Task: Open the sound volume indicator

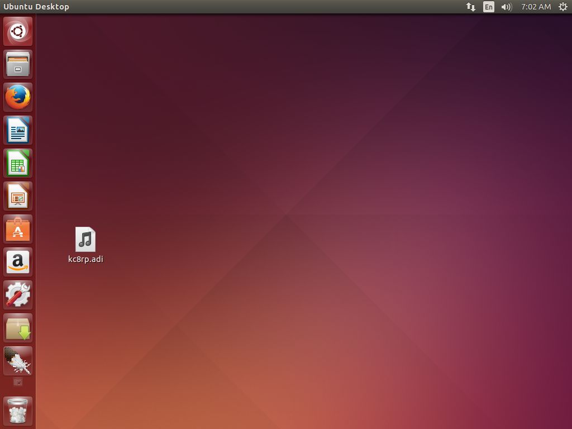Action: [506, 7]
